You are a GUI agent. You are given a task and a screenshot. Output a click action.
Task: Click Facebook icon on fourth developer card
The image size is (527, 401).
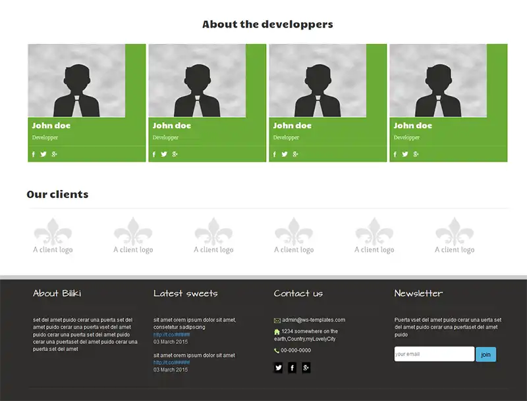(395, 154)
